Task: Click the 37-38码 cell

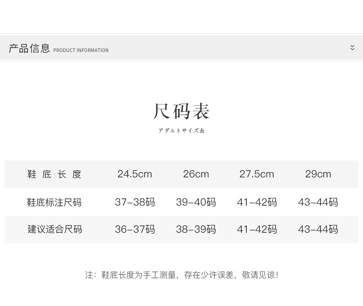Action: [x=135, y=202]
